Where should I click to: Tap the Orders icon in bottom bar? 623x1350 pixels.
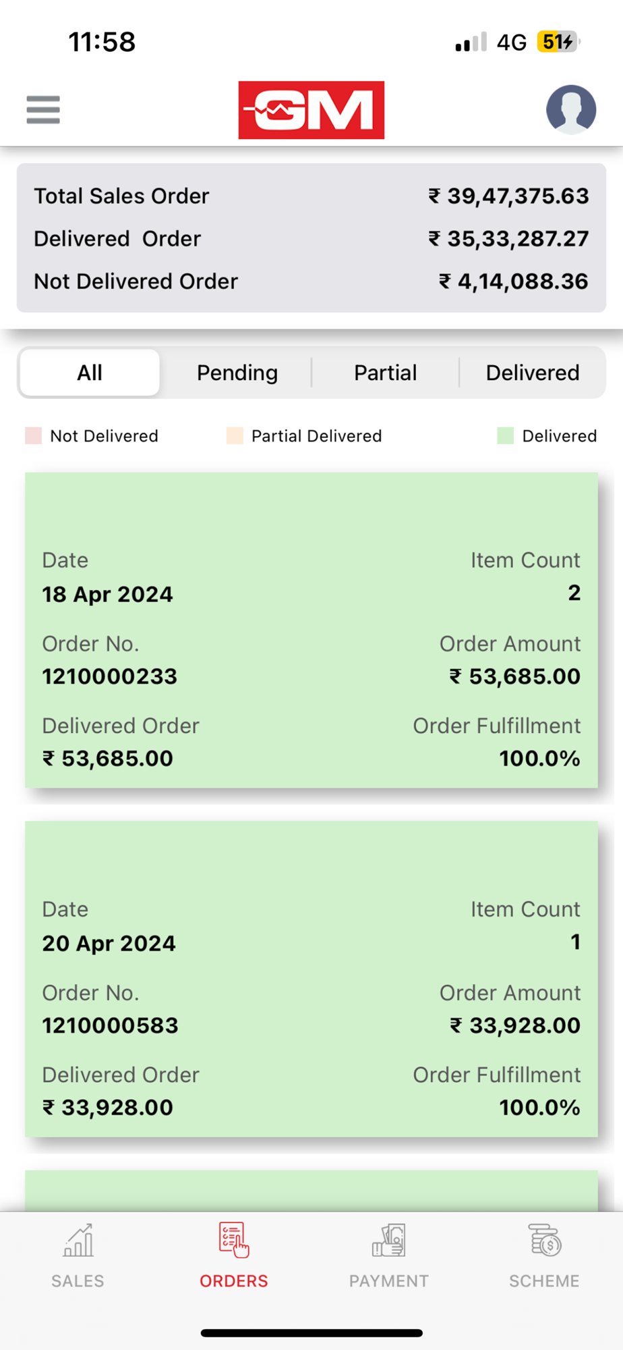coord(233,1241)
